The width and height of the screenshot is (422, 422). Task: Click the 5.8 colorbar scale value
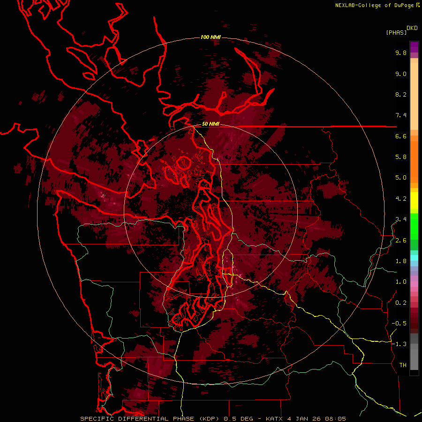tap(401, 157)
